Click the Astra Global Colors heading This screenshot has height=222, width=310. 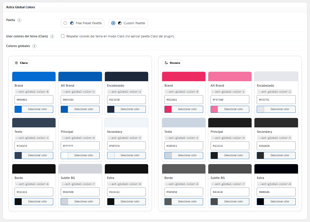coord(21,7)
